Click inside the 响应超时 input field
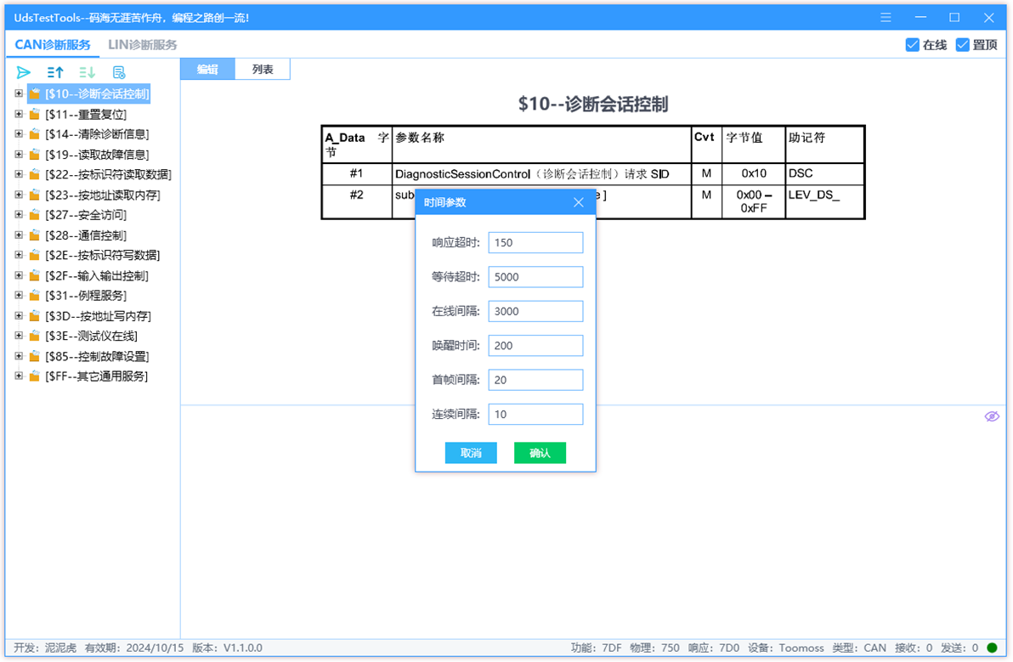 click(x=535, y=242)
